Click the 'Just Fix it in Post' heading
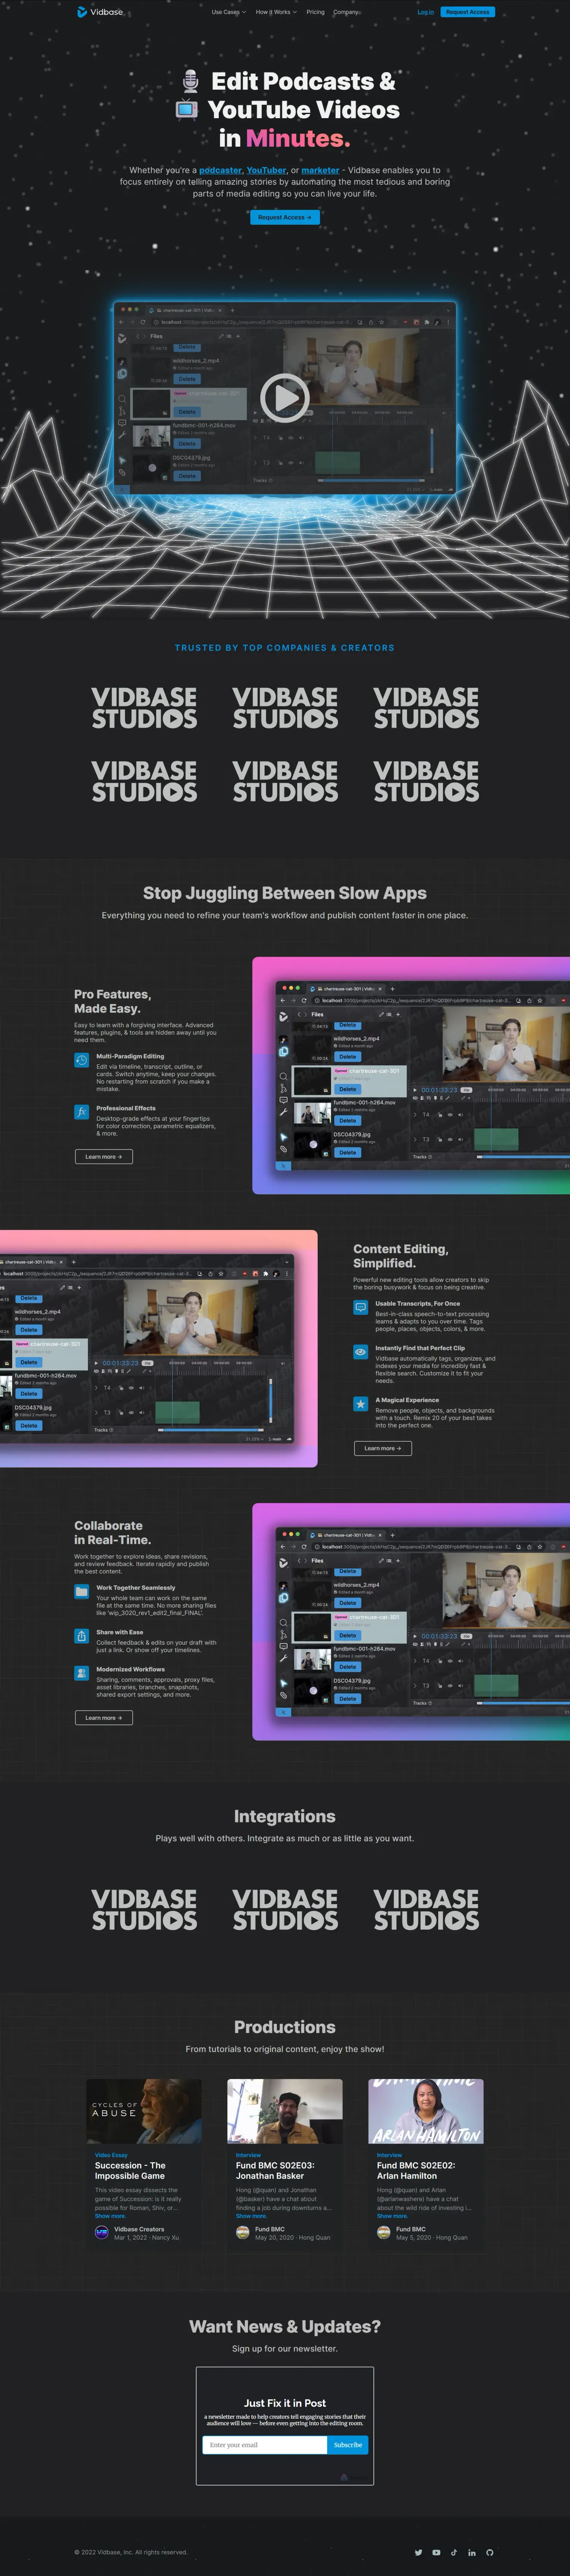570x2576 pixels. point(285,2403)
